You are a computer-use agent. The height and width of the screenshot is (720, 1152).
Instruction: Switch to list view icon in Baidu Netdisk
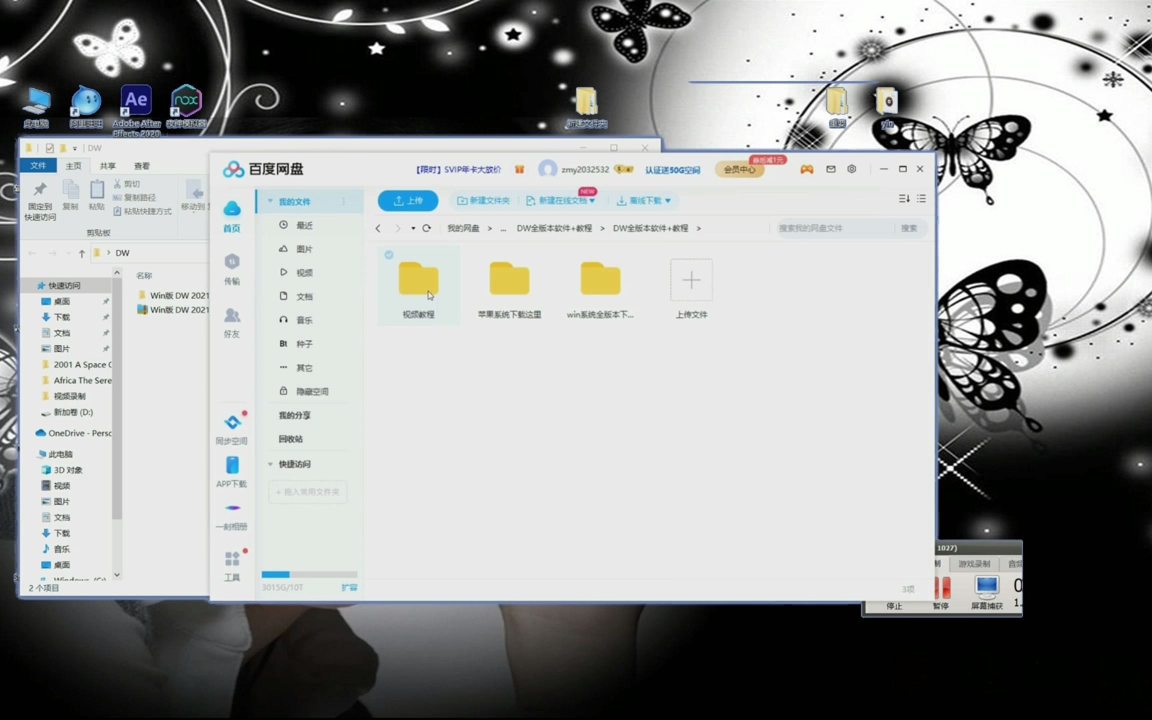(x=921, y=198)
